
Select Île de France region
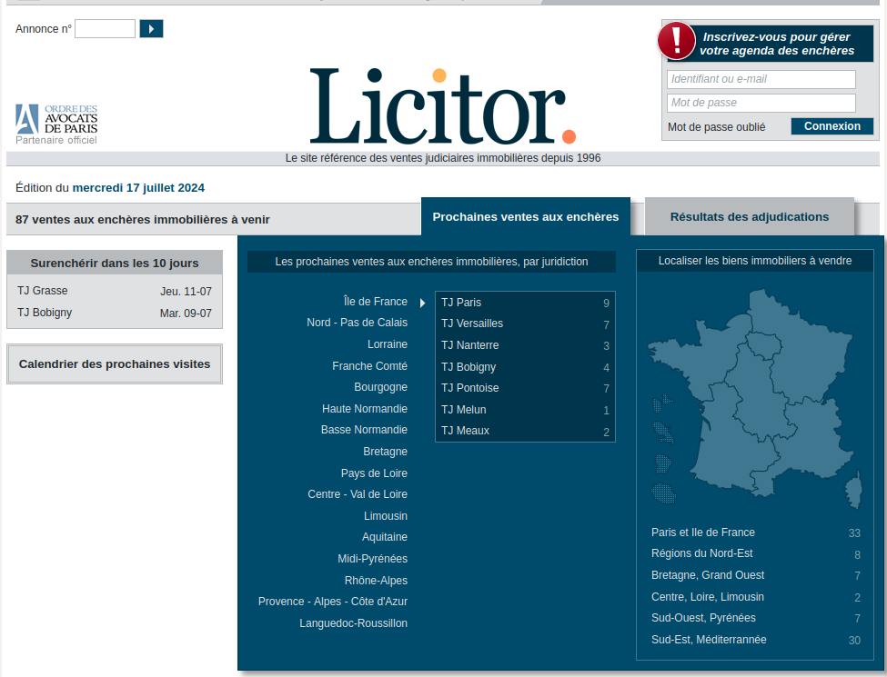(375, 302)
